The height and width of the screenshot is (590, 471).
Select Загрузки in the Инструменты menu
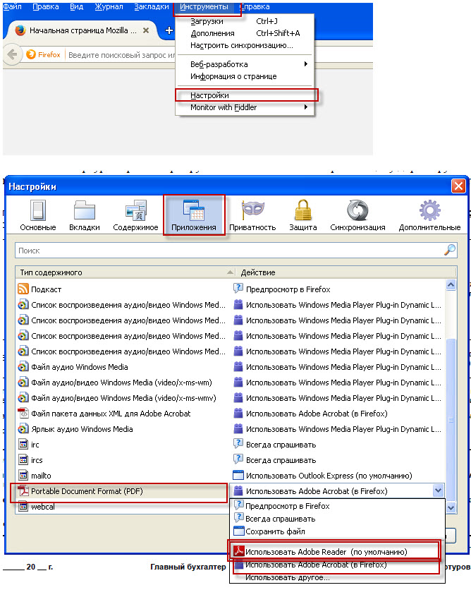[245, 21]
